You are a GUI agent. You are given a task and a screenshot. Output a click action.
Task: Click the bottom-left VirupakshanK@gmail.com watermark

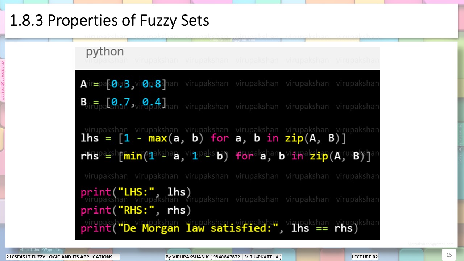pyautogui.click(x=42, y=250)
